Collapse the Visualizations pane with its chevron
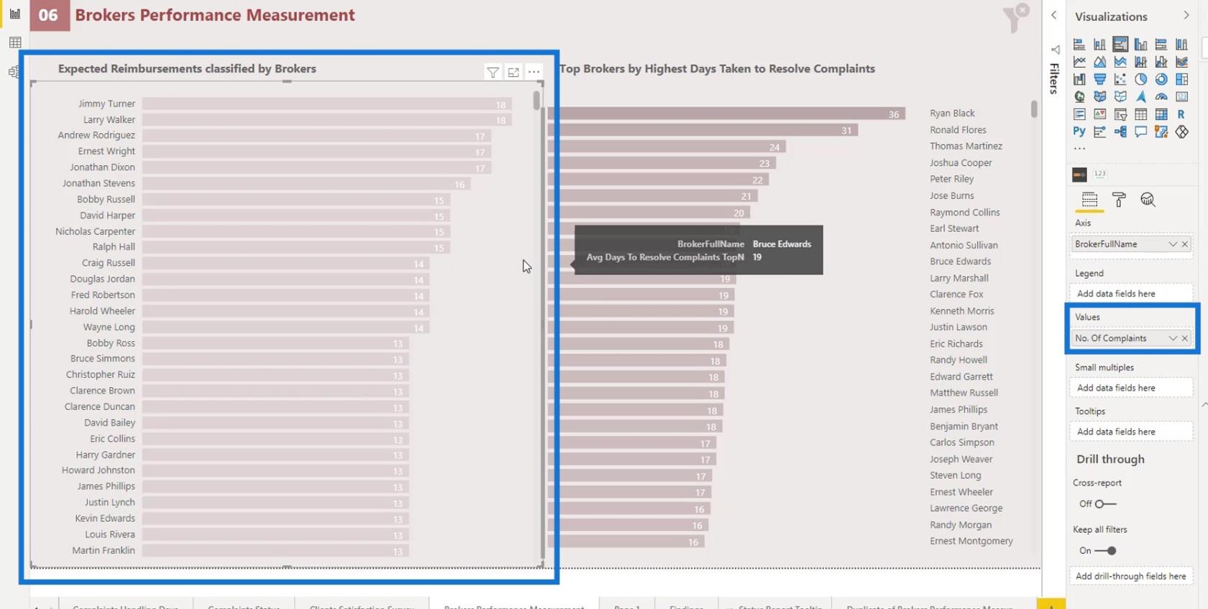 (1186, 16)
